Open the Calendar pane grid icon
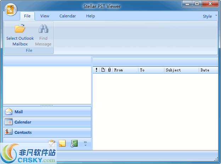The height and width of the screenshot is (164, 221). point(8,122)
